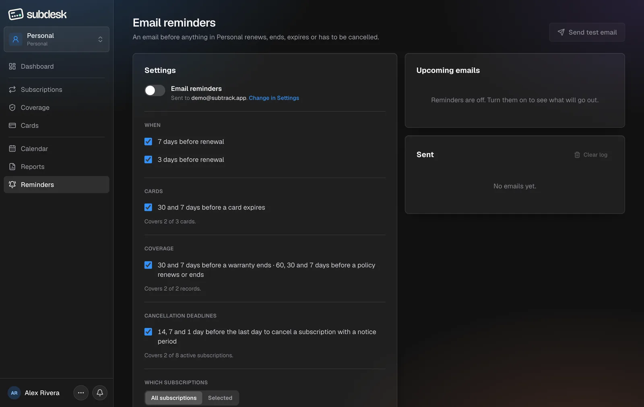This screenshot has height=407, width=644.
Task: Open Calendar page
Action: [x=56, y=149]
